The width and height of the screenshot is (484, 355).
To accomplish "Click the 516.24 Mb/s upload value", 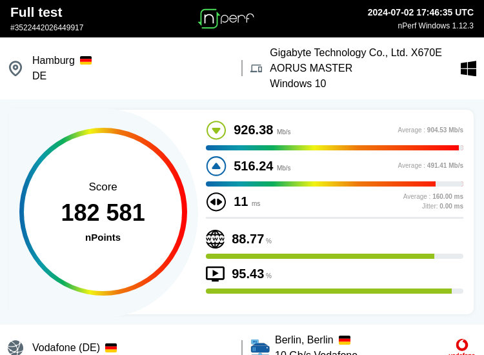I will [262, 166].
